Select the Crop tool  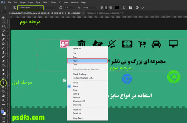point(3,35)
